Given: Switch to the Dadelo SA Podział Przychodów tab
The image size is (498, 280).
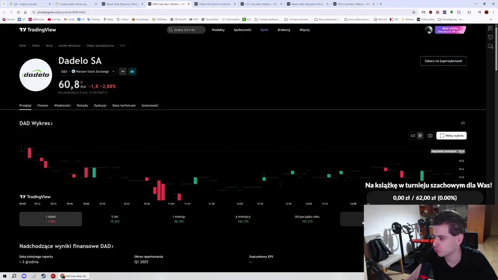Looking at the screenshot, I should pyautogui.click(x=215, y=4).
